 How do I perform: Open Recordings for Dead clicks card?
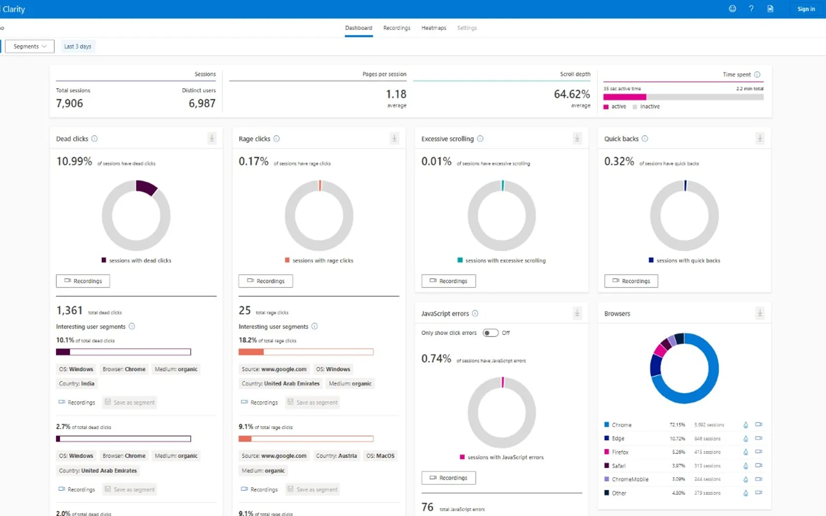coord(83,281)
